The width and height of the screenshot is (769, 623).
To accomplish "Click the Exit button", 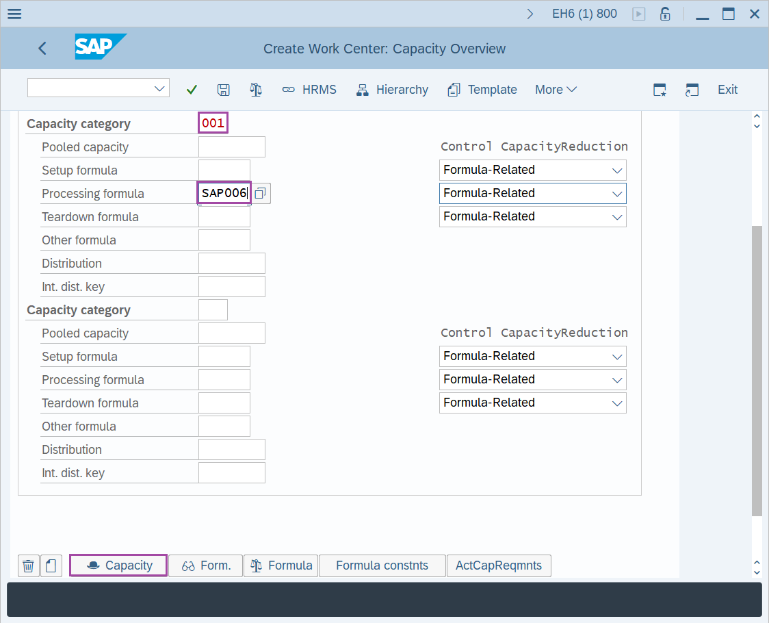I will click(x=727, y=90).
